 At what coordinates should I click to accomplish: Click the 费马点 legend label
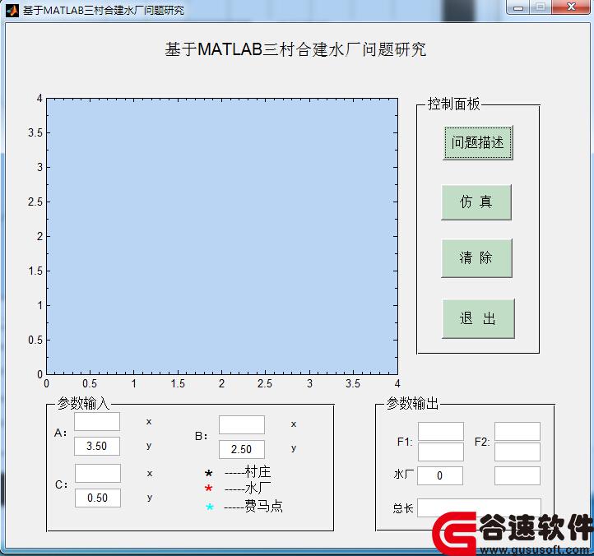263,506
